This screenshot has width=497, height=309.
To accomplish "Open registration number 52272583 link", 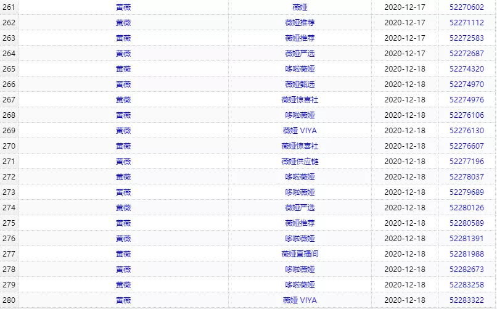I will [467, 38].
